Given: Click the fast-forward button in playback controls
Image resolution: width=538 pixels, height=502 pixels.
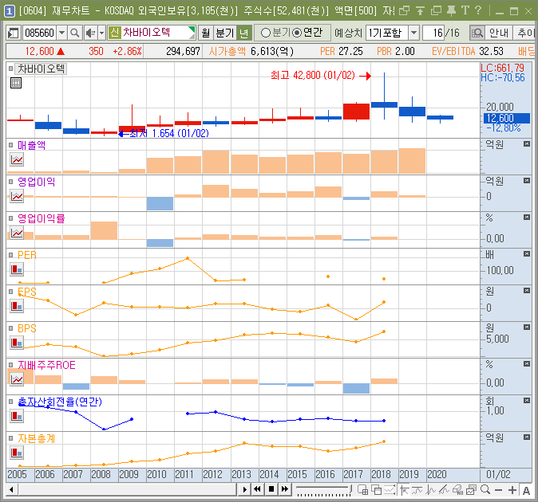Looking at the screenshot, I should point(285,489).
